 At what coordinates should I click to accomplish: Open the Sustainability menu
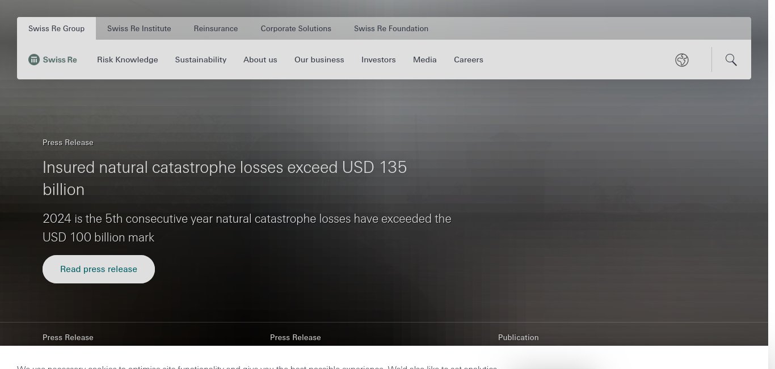click(x=200, y=60)
